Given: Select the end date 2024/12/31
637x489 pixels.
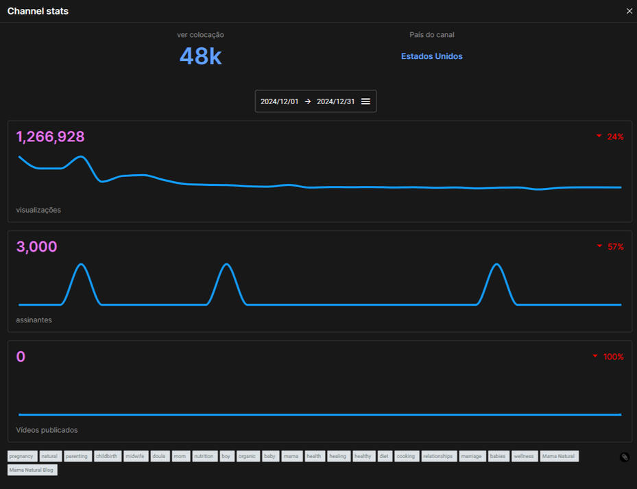Looking at the screenshot, I should [335, 102].
